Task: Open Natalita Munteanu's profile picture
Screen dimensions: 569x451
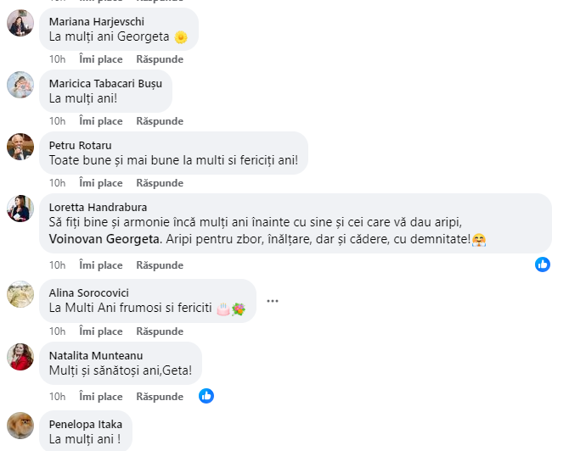Action: [20, 356]
